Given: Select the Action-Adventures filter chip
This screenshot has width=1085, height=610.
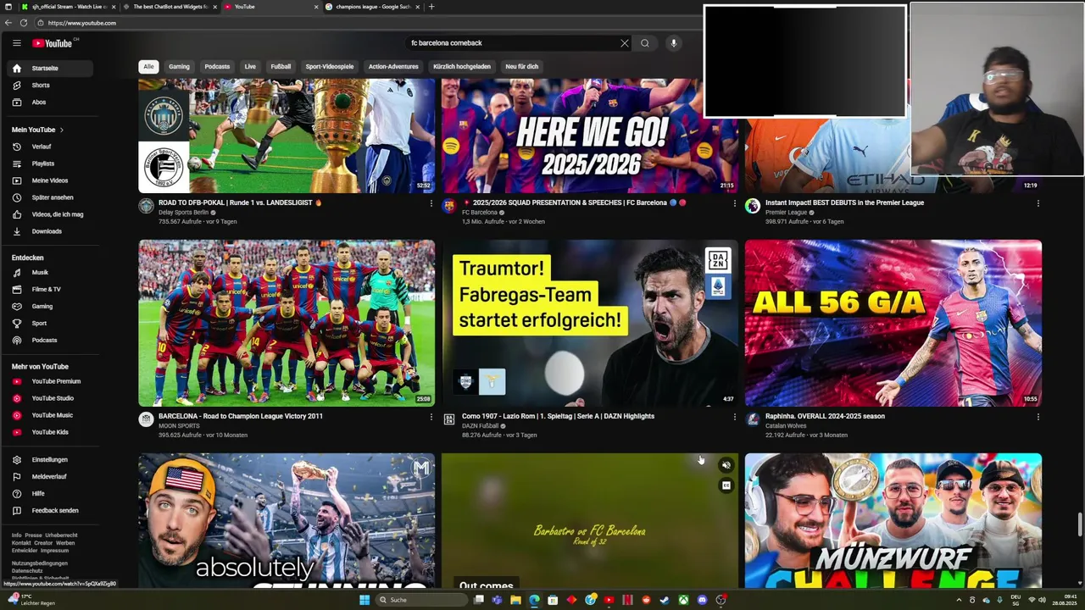Looking at the screenshot, I should (393, 66).
